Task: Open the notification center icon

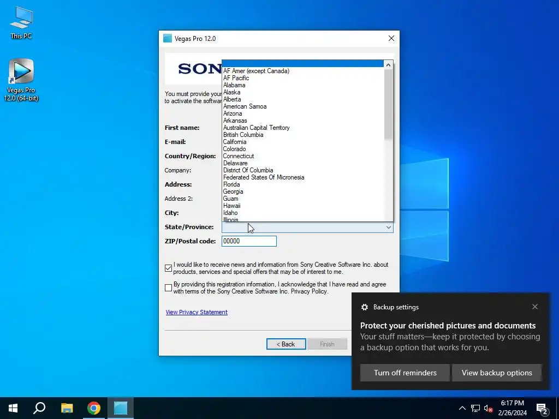Action: 542,409
